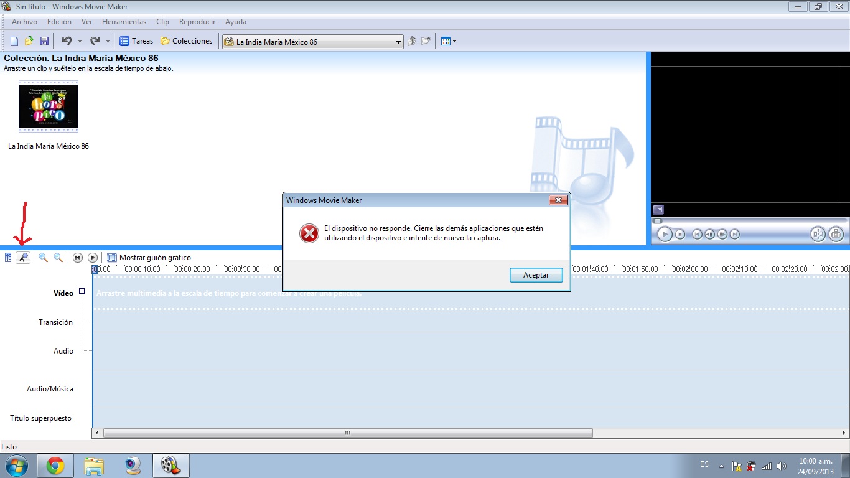Open the Ver menu
This screenshot has height=478, width=850.
click(86, 22)
